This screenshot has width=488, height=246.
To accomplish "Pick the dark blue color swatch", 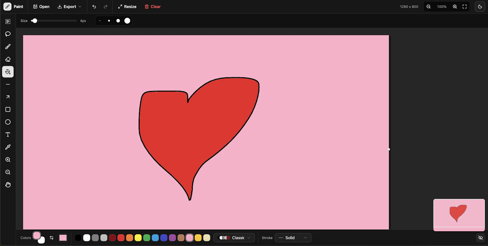I will [x=164, y=238].
